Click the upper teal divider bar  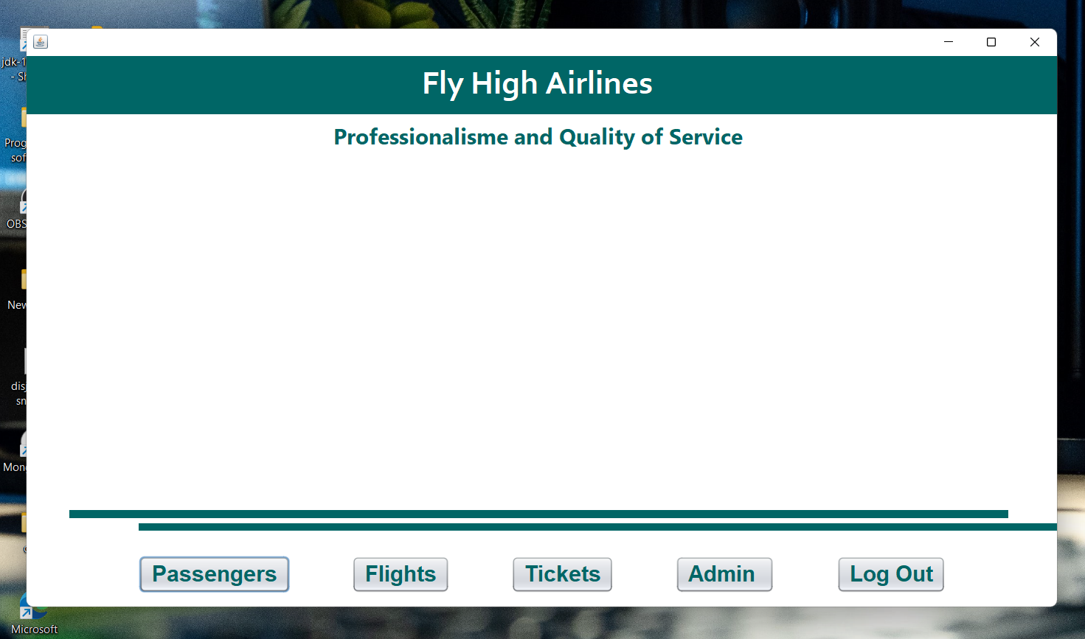pos(538,513)
